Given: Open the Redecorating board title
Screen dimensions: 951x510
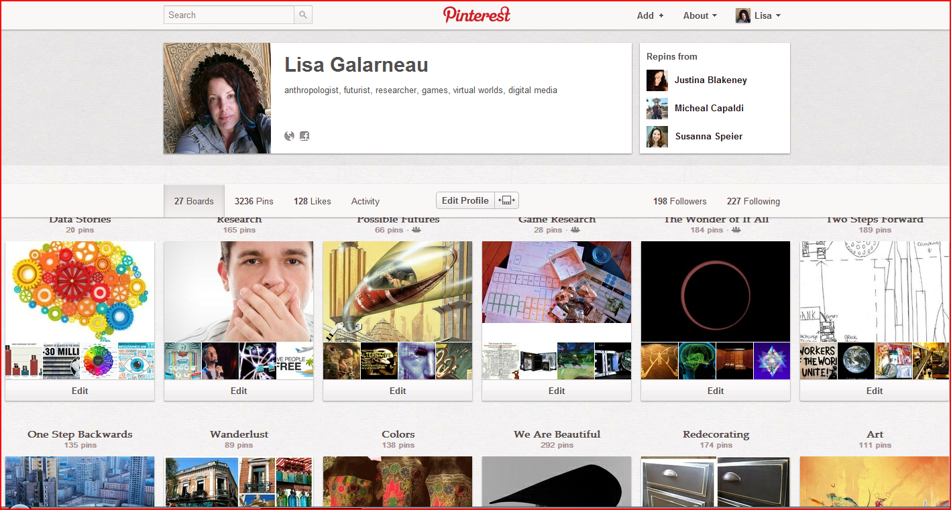Looking at the screenshot, I should point(716,434).
